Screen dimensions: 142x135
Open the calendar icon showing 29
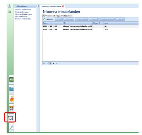tap(11, 108)
